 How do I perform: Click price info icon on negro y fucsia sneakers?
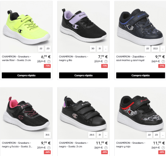tap(49, 148)
